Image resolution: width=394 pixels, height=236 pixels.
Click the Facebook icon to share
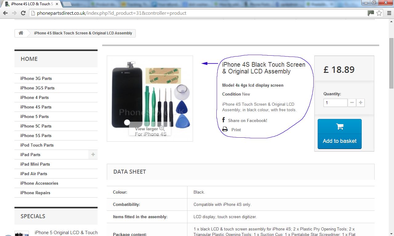click(224, 120)
